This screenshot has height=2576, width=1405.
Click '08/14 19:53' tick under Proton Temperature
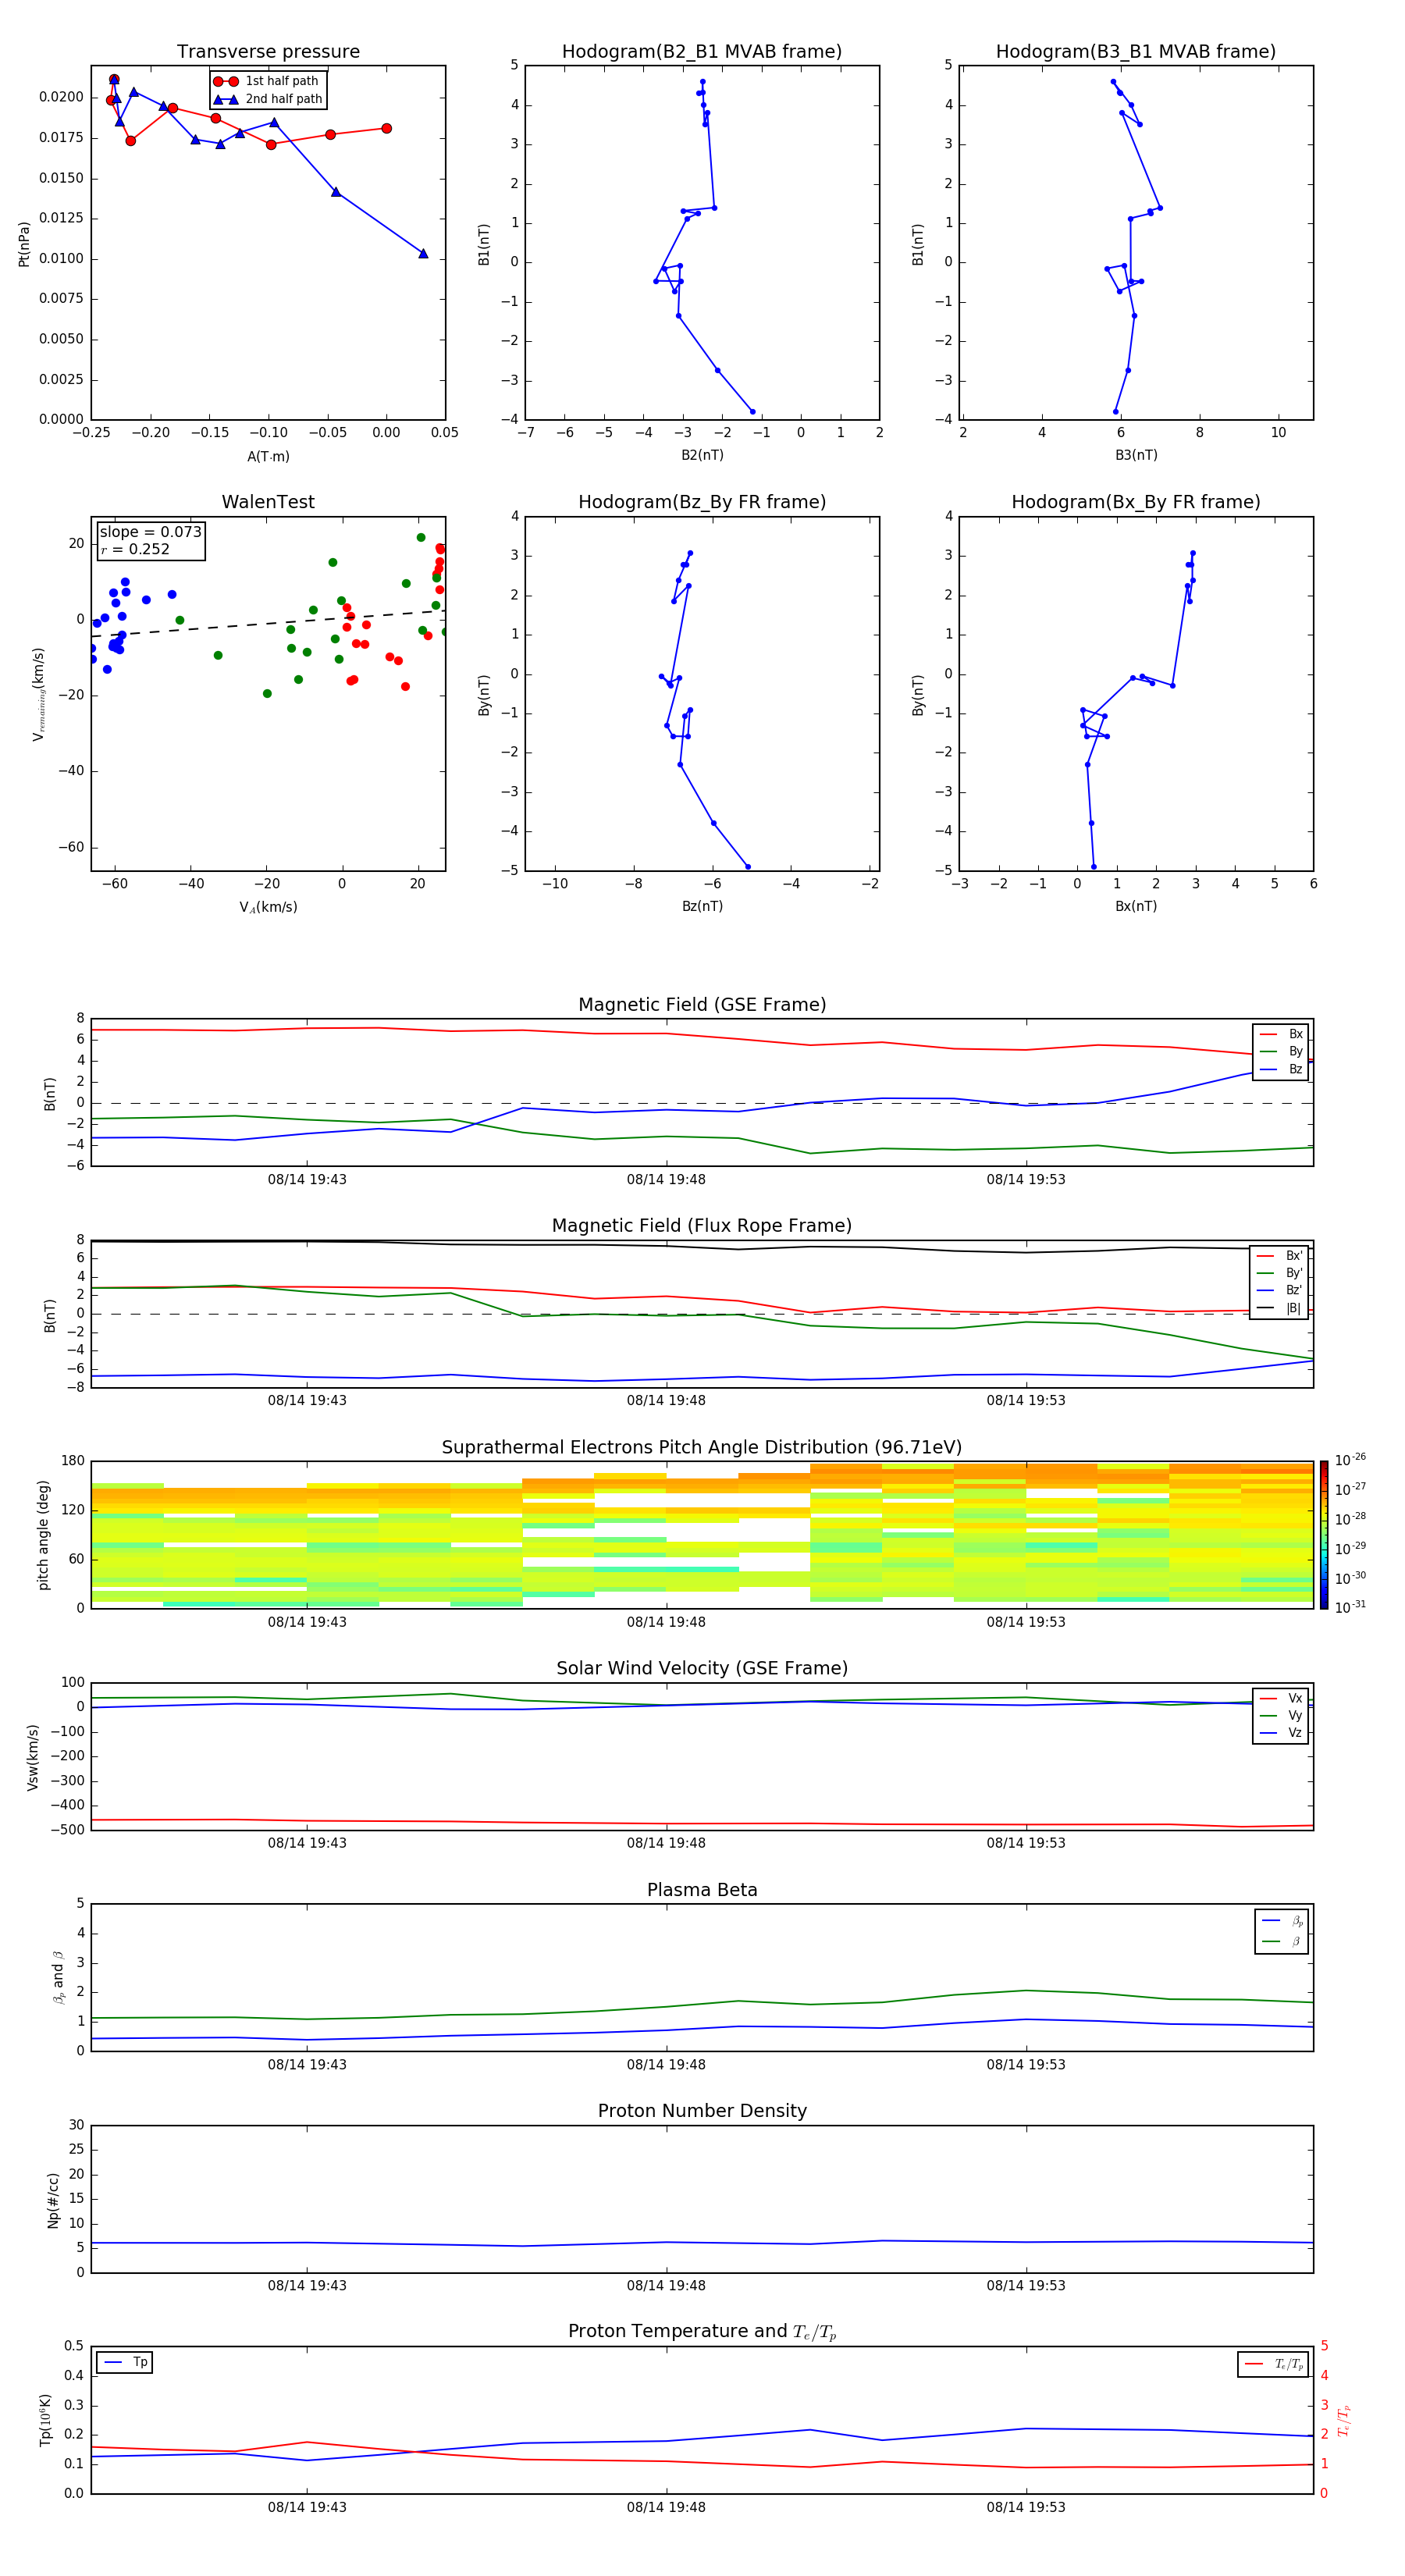click(1026, 2507)
